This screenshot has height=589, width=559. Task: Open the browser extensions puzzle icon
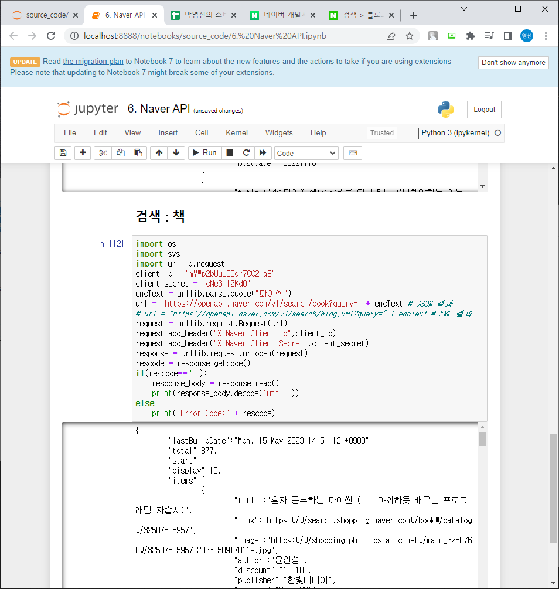pos(471,36)
